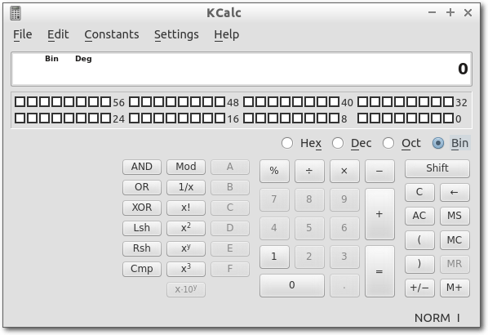The height and width of the screenshot is (335, 488).
Task: Click the percent button
Action: (274, 171)
